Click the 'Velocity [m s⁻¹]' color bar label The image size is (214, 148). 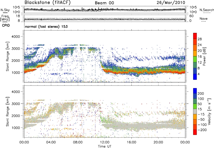209,111
